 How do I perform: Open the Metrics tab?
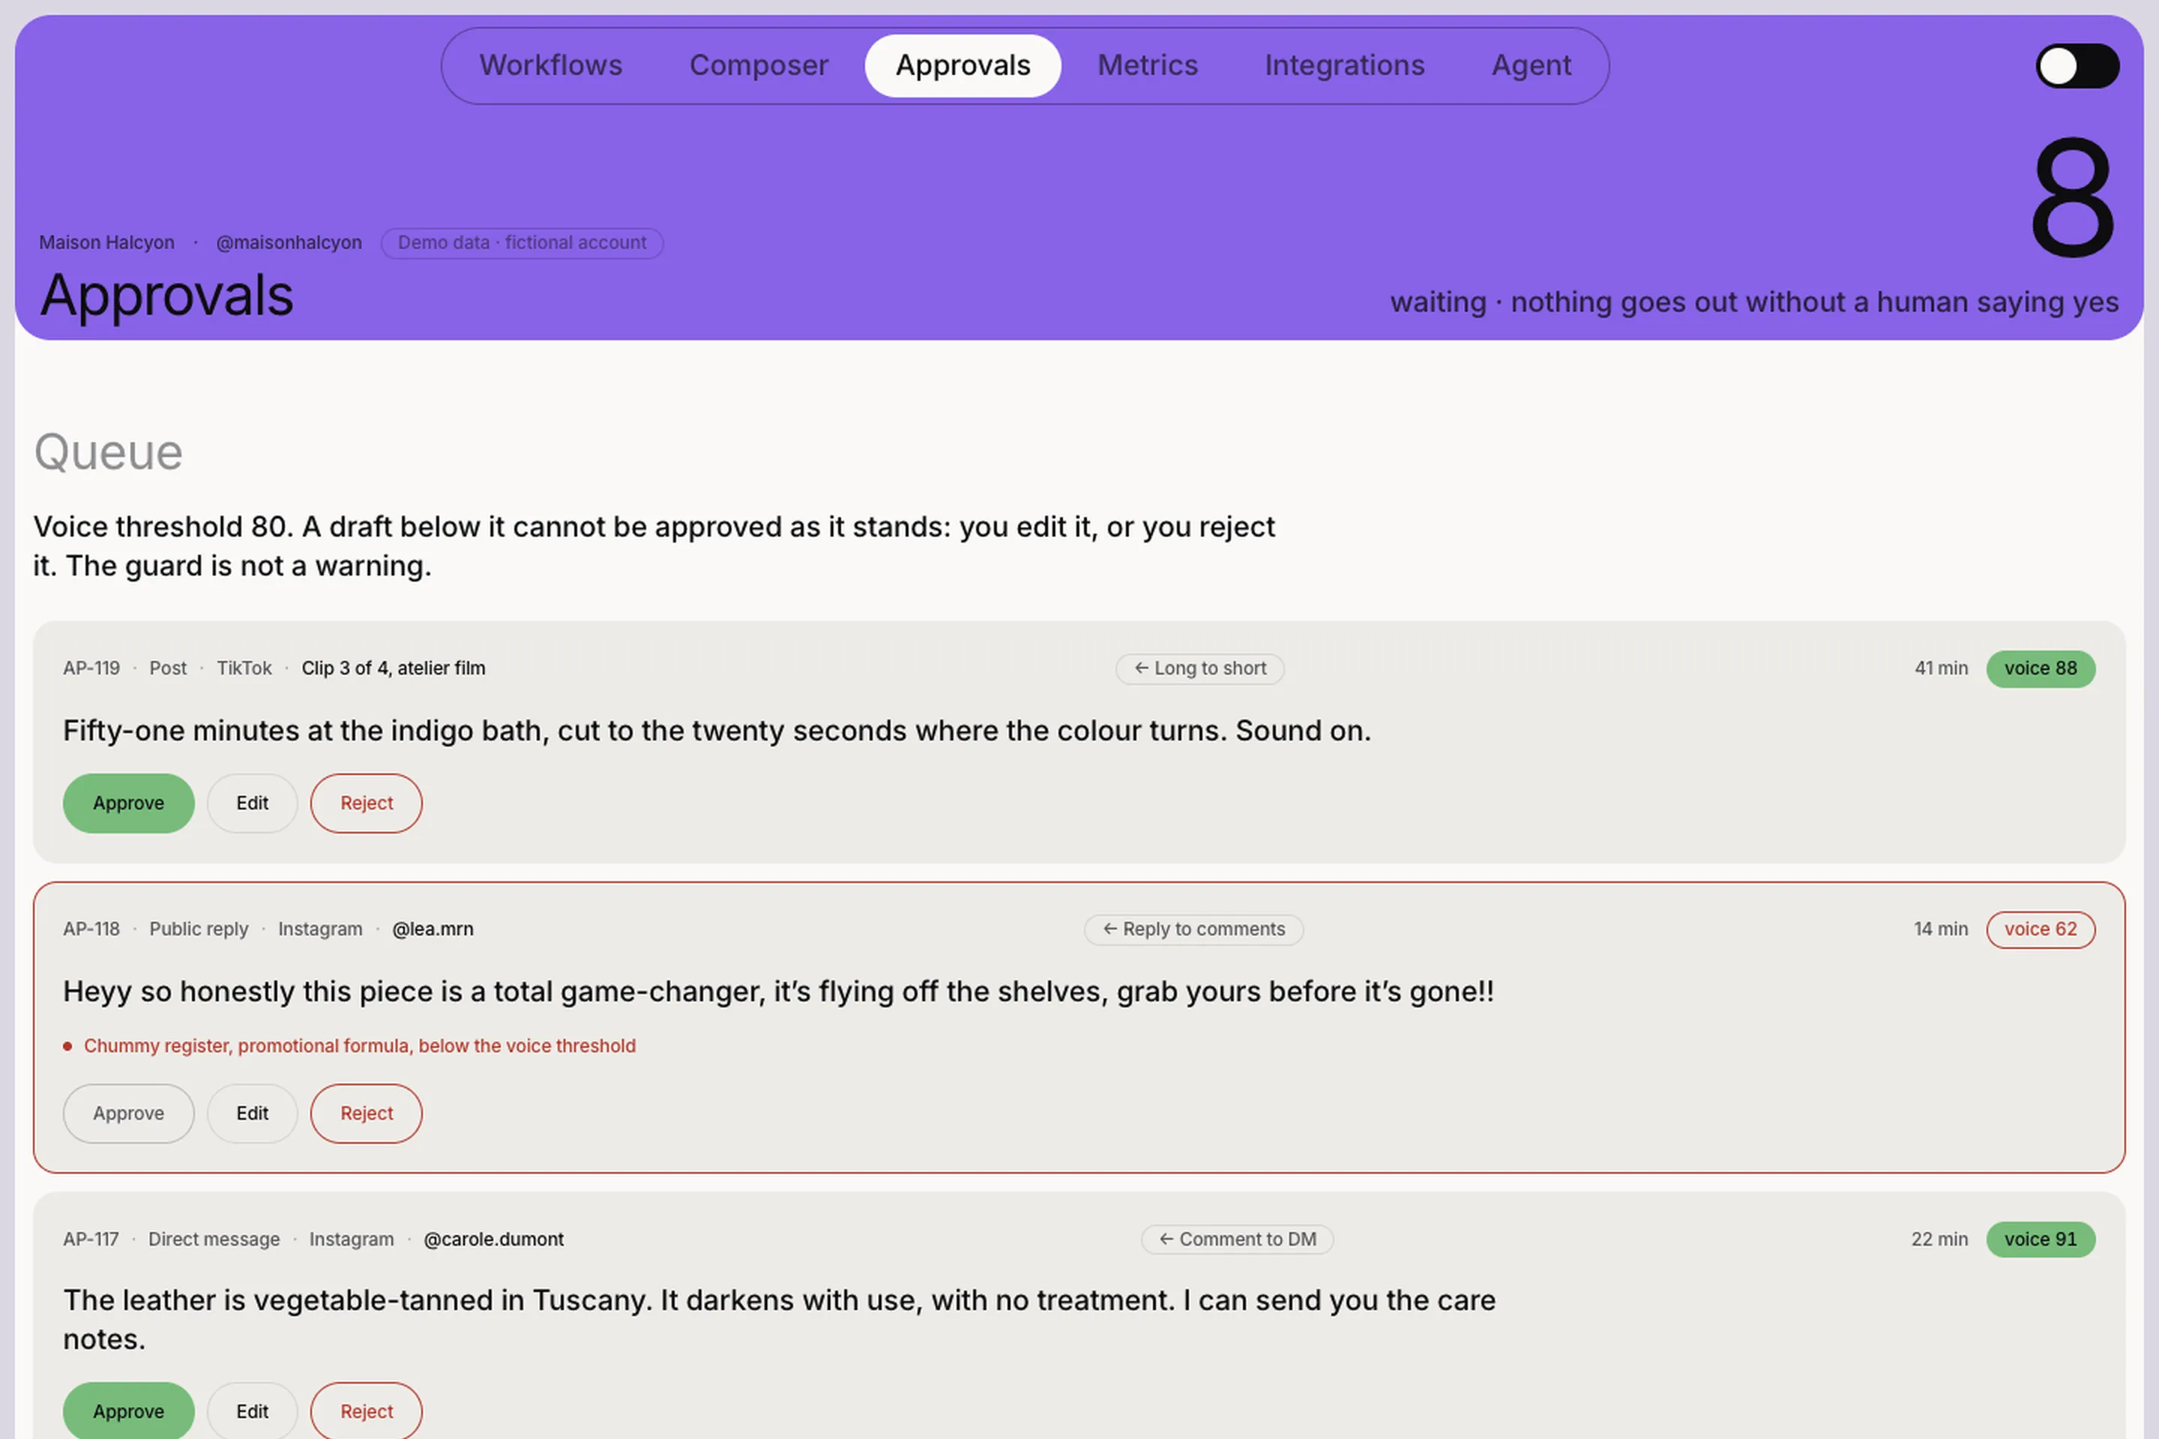point(1148,65)
